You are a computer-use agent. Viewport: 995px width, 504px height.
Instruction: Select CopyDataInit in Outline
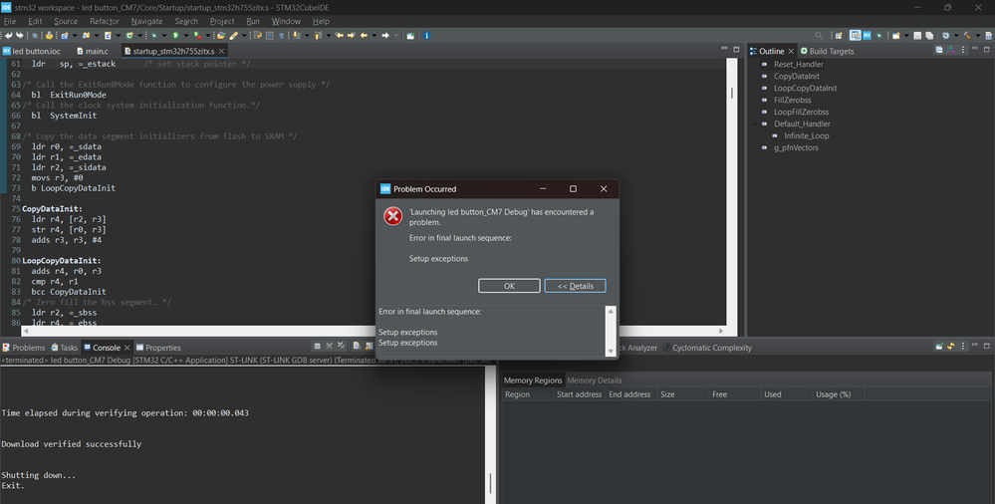[x=797, y=76]
